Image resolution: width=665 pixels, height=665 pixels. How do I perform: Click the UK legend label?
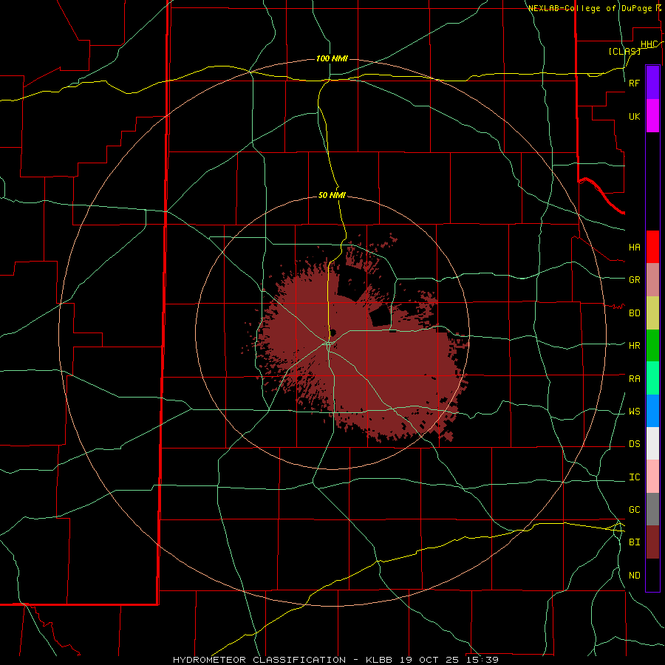pos(635,116)
